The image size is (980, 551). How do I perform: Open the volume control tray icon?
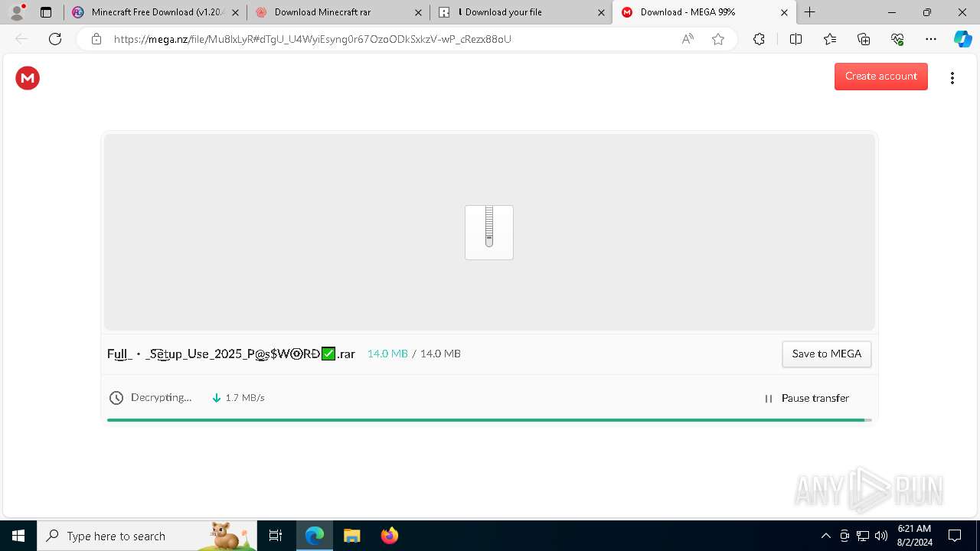[x=881, y=536]
